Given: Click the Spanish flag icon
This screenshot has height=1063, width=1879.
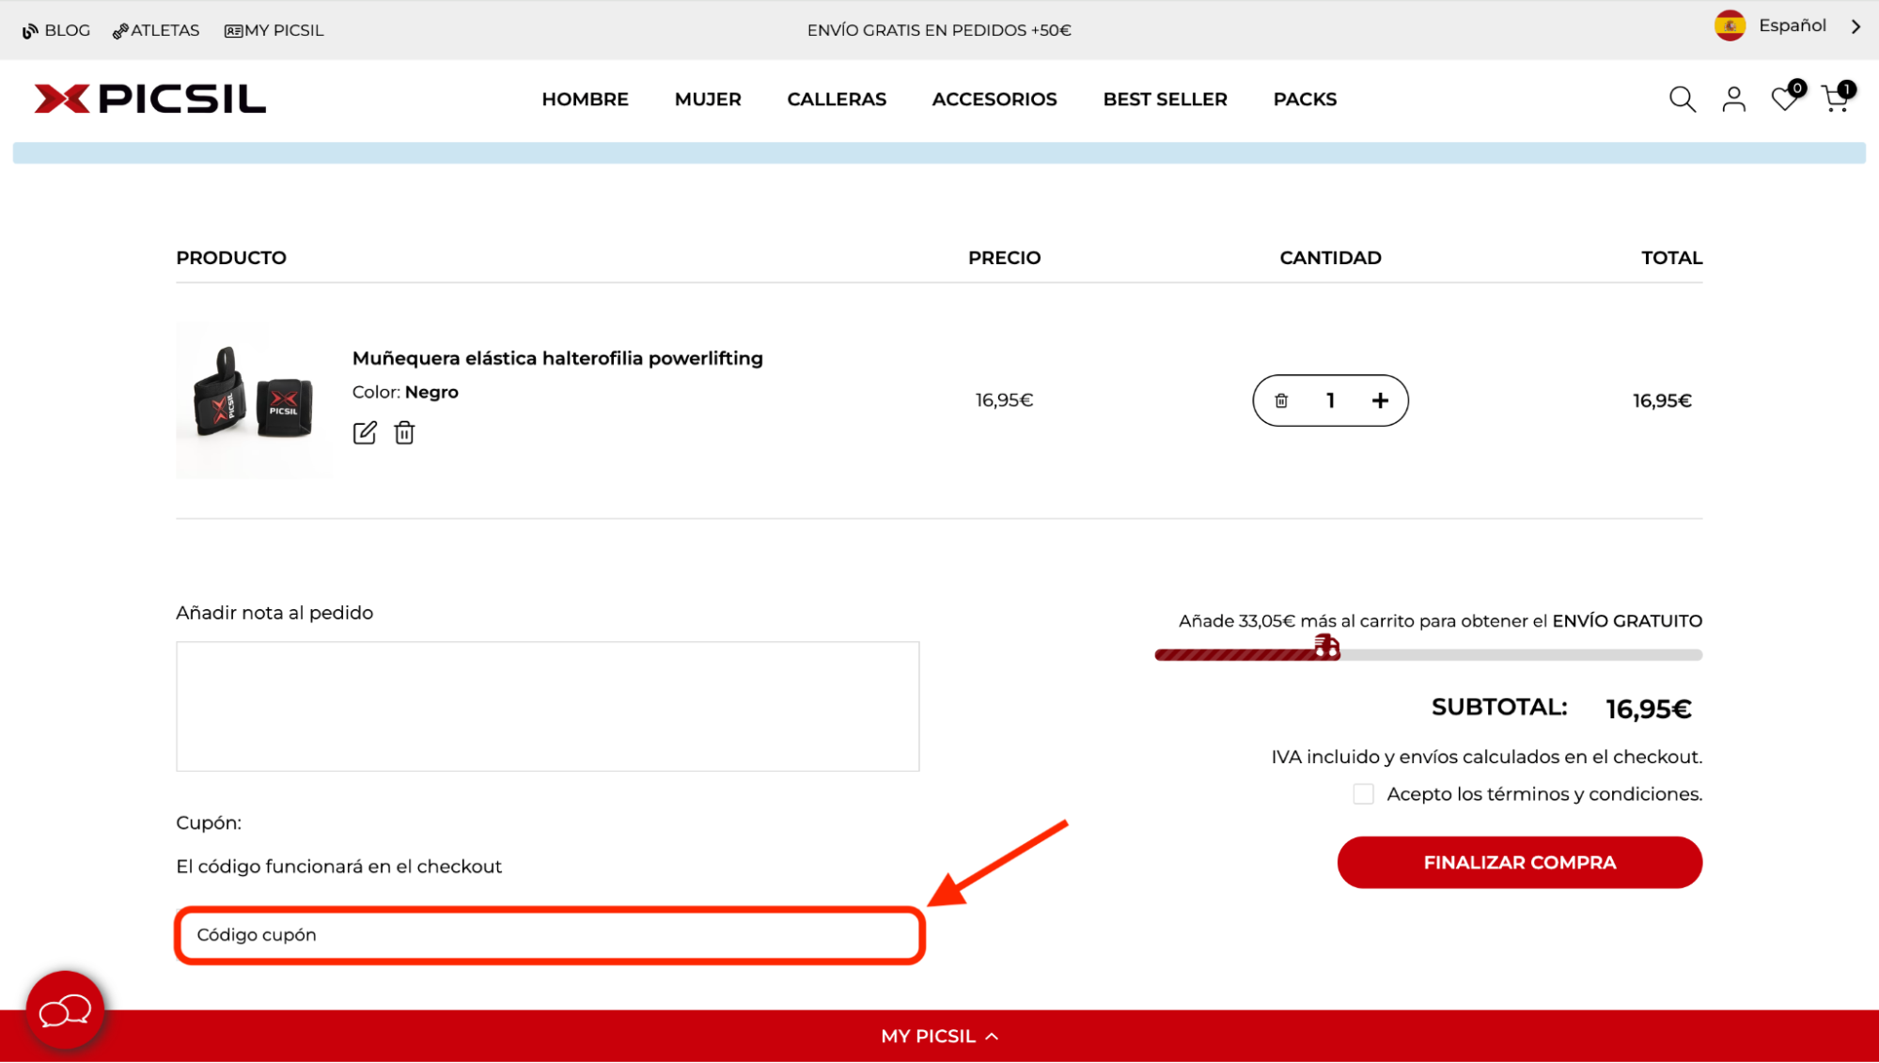Looking at the screenshot, I should (1730, 26).
